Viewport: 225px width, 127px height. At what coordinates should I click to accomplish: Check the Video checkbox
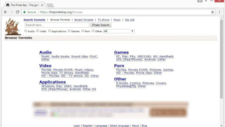(38, 31)
